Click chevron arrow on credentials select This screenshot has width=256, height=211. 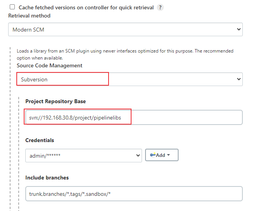coord(138,155)
